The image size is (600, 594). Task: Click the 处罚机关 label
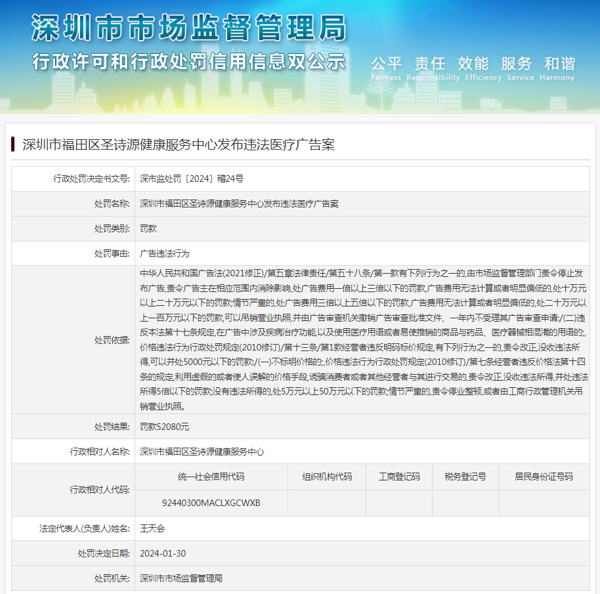click(x=112, y=578)
